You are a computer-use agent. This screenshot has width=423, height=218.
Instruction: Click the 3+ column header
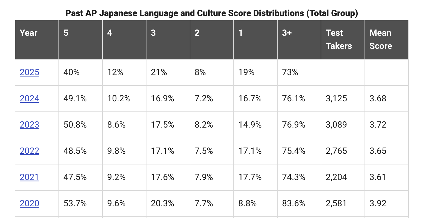[299, 40]
